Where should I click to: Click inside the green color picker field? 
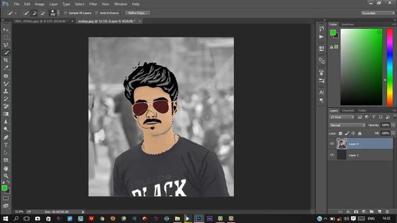click(x=361, y=67)
